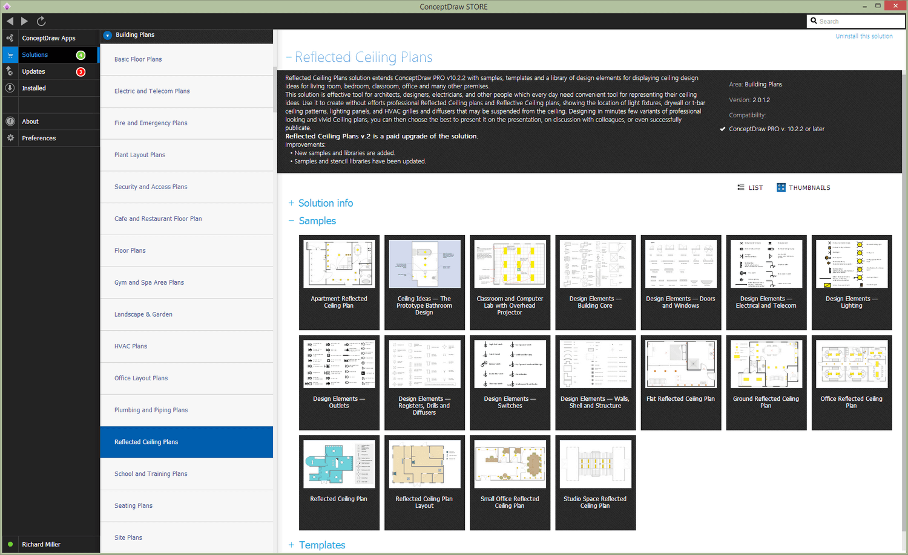Click the Installed download icon

(10, 88)
